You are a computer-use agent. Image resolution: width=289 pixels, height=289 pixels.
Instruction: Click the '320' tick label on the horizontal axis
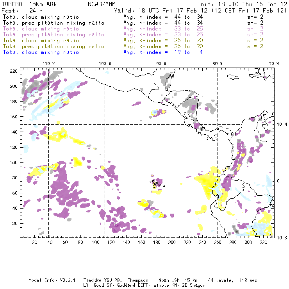264,243
